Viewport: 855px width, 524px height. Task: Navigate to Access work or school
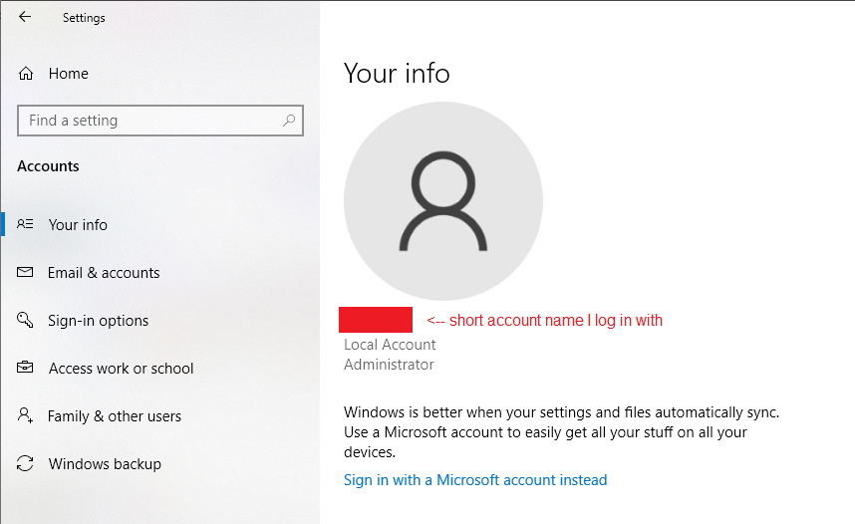pyautogui.click(x=121, y=369)
